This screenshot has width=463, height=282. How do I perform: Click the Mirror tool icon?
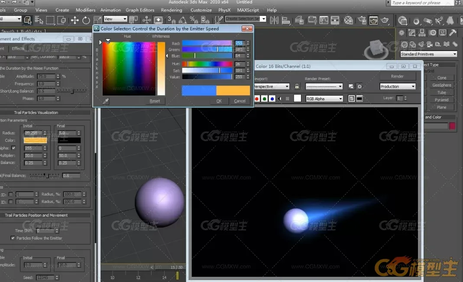click(274, 20)
